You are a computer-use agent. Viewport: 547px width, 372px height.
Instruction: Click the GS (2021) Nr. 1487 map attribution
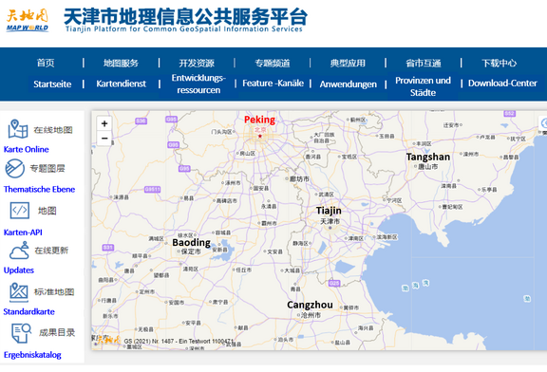(x=179, y=342)
